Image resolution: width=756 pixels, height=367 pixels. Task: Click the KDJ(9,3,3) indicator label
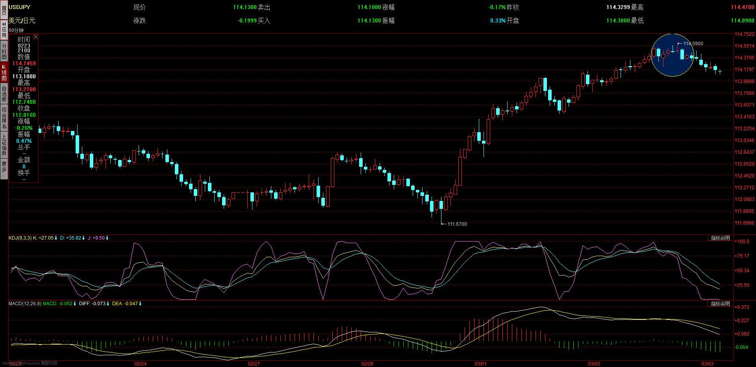coord(20,238)
